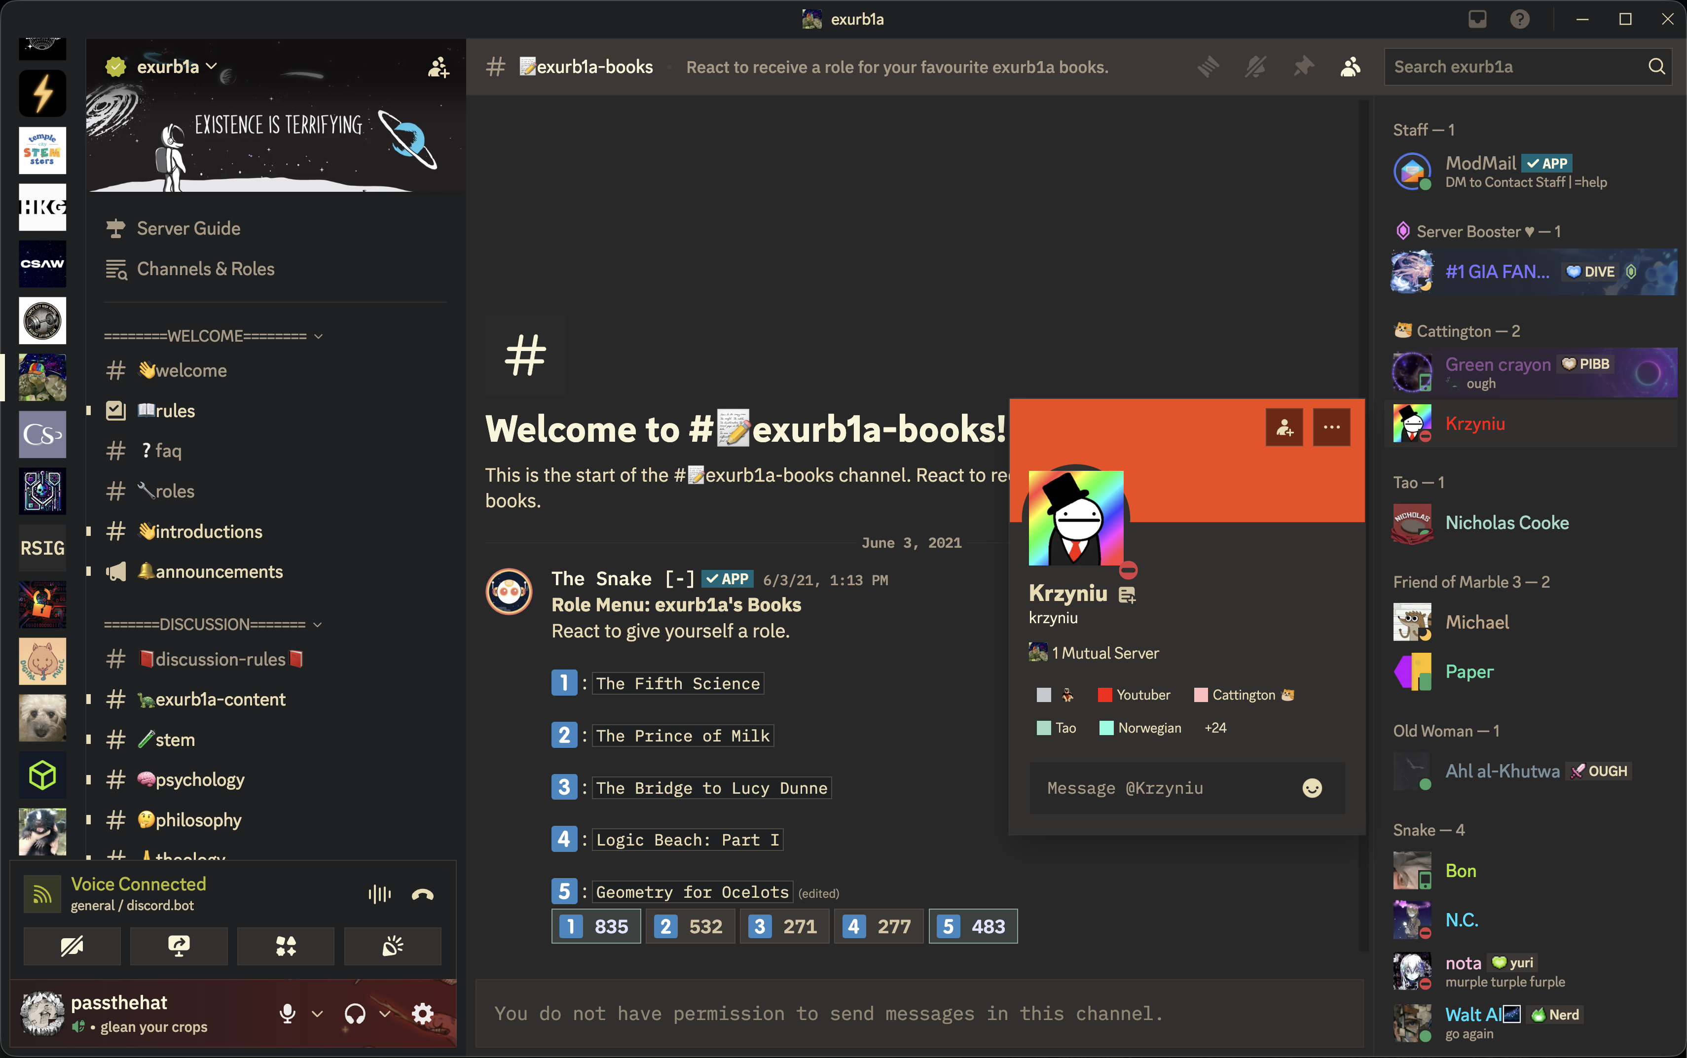Open Nicholas Cooke in member list
The height and width of the screenshot is (1058, 1687).
coord(1531,524)
